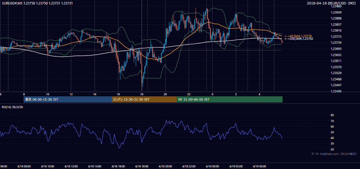Click the 4/19 02:00 bottom time label
The image size is (360, 169).
click(x=236, y=166)
